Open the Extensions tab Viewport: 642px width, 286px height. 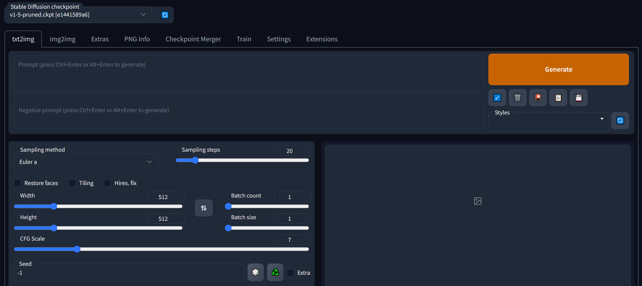click(x=322, y=39)
